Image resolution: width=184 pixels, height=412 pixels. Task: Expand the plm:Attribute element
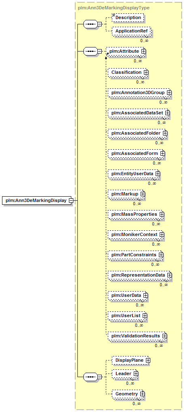(143, 51)
